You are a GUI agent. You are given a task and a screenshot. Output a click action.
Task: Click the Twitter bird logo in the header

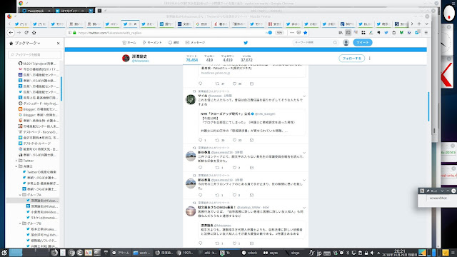point(246,43)
